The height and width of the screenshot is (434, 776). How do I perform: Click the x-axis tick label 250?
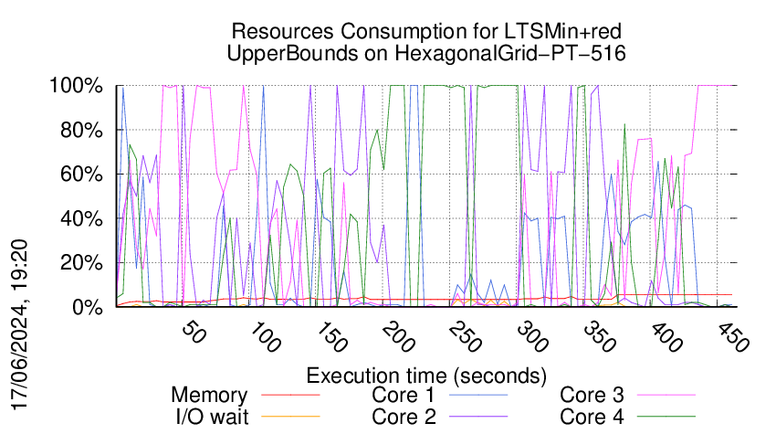(466, 337)
